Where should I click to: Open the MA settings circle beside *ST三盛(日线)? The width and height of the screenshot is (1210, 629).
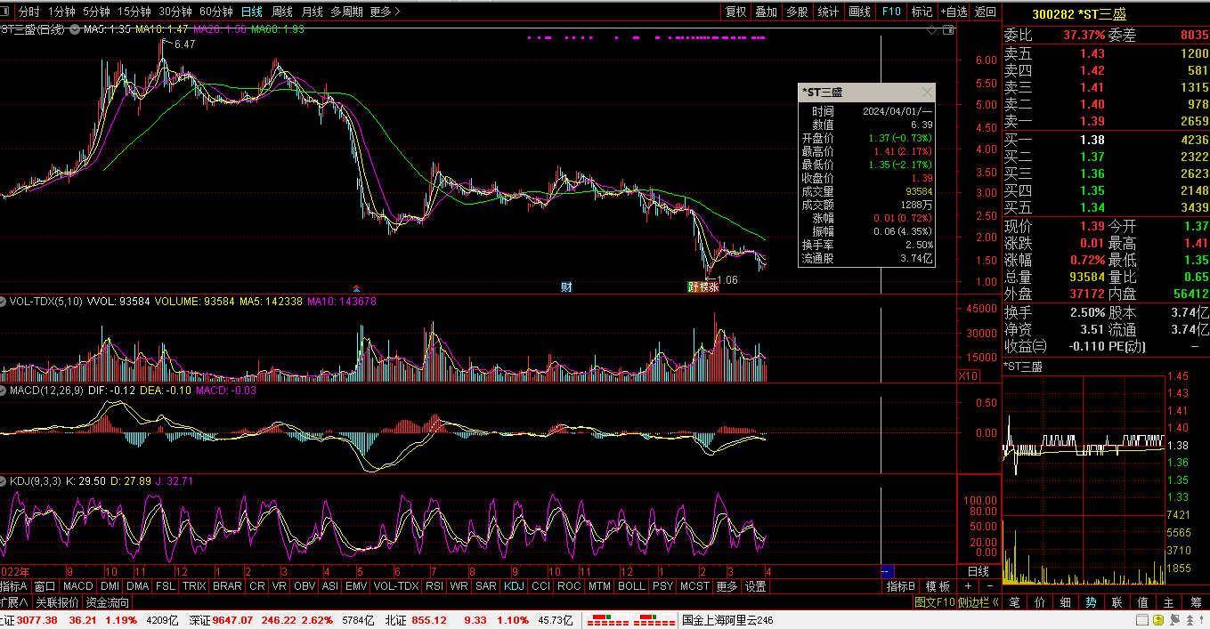pos(75,29)
